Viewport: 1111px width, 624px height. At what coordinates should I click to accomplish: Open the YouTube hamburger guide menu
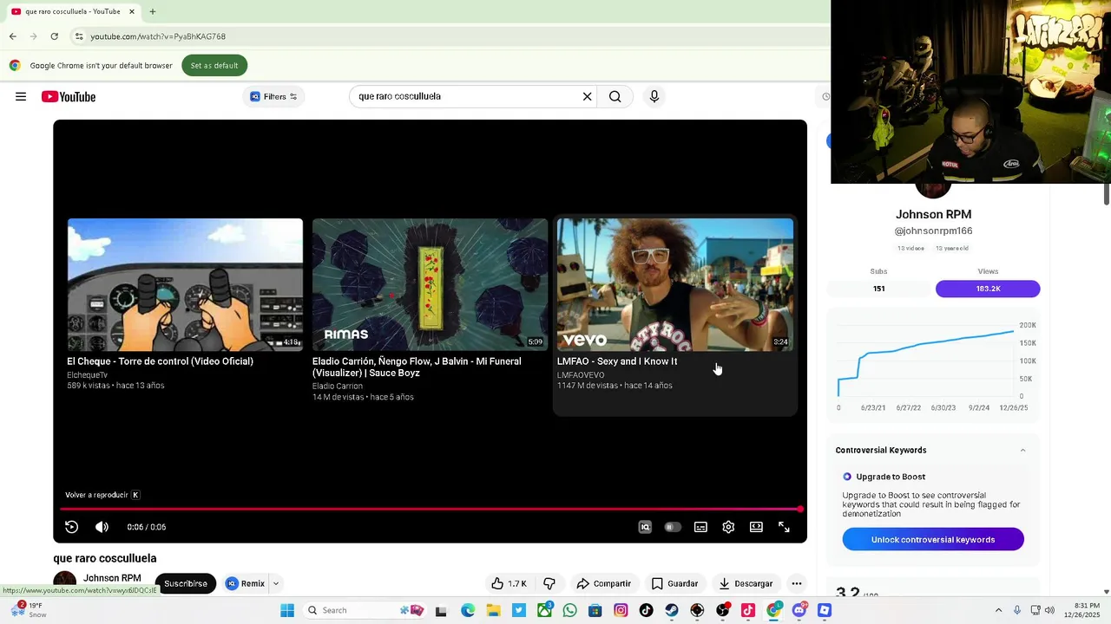click(x=21, y=96)
